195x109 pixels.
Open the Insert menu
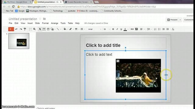point(30,23)
